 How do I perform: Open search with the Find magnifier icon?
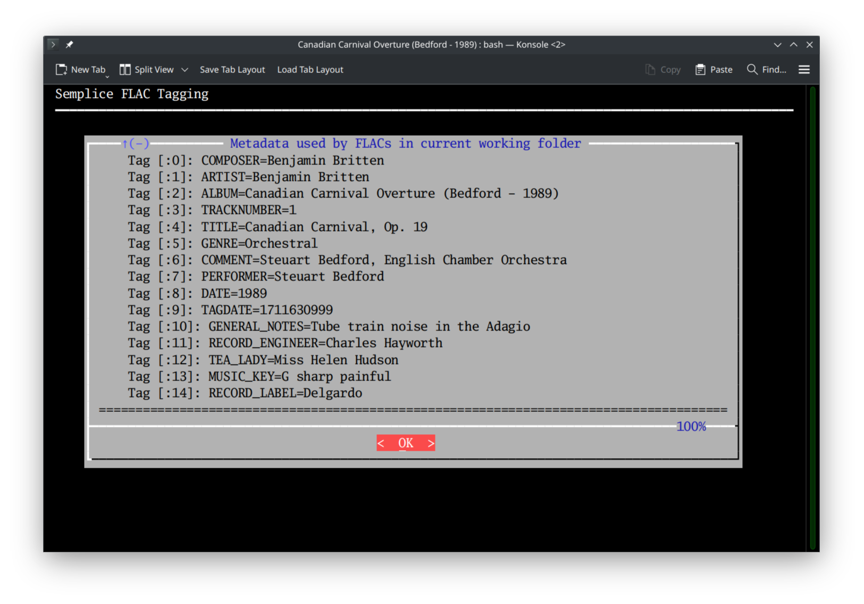click(751, 69)
